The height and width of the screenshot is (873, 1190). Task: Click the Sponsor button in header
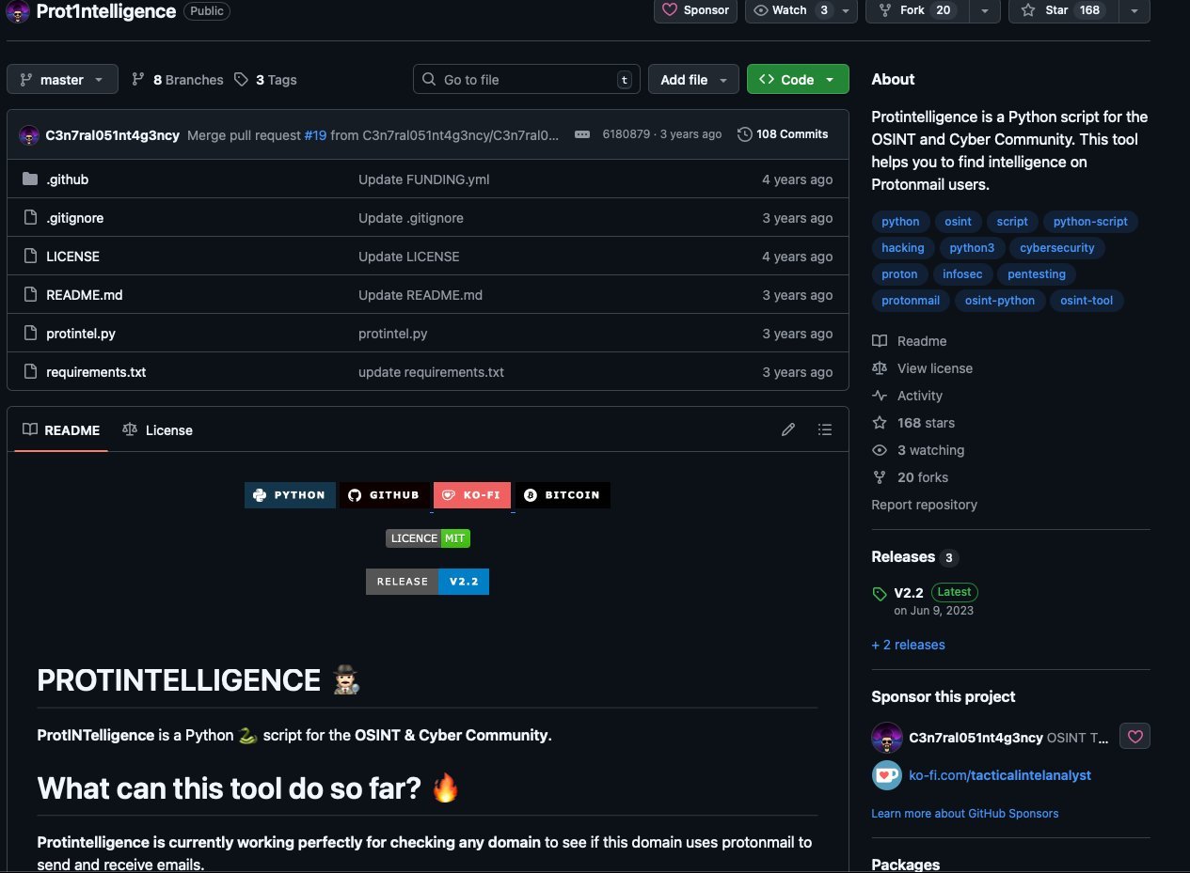(x=696, y=10)
